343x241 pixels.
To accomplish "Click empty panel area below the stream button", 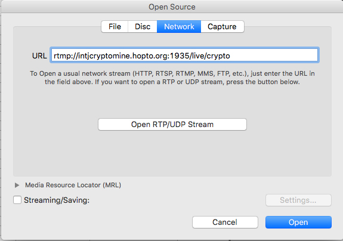I will pyautogui.click(x=172, y=153).
